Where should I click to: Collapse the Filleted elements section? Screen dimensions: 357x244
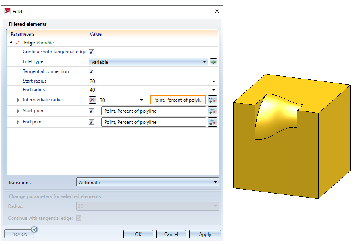(6, 24)
